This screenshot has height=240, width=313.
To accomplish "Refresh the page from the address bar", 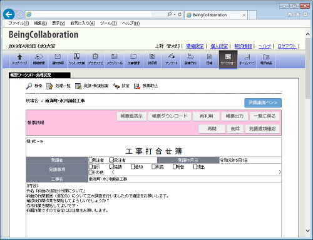I will coord(180,14).
